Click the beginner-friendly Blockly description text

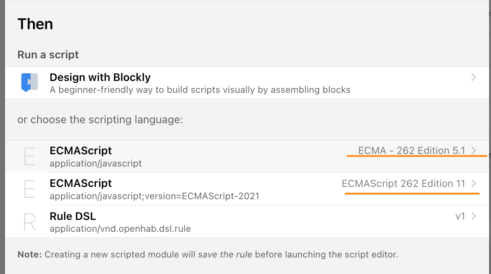(200, 90)
